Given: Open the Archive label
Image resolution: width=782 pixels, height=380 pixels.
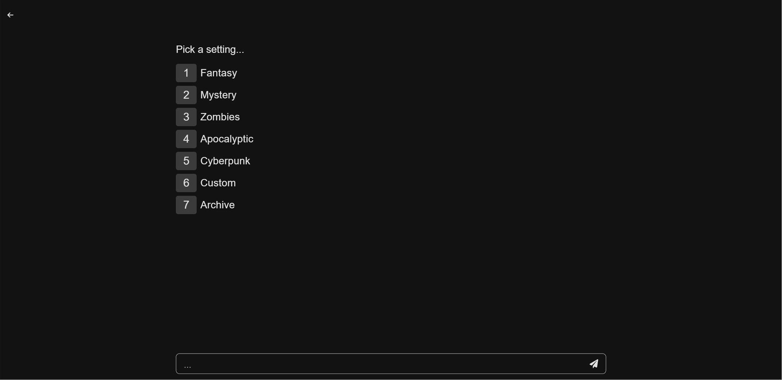Looking at the screenshot, I should [217, 205].
